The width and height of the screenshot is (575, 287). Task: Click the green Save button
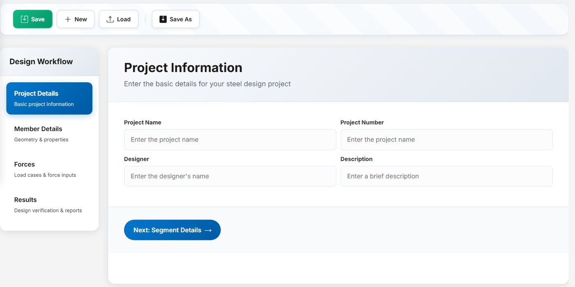[x=33, y=19]
